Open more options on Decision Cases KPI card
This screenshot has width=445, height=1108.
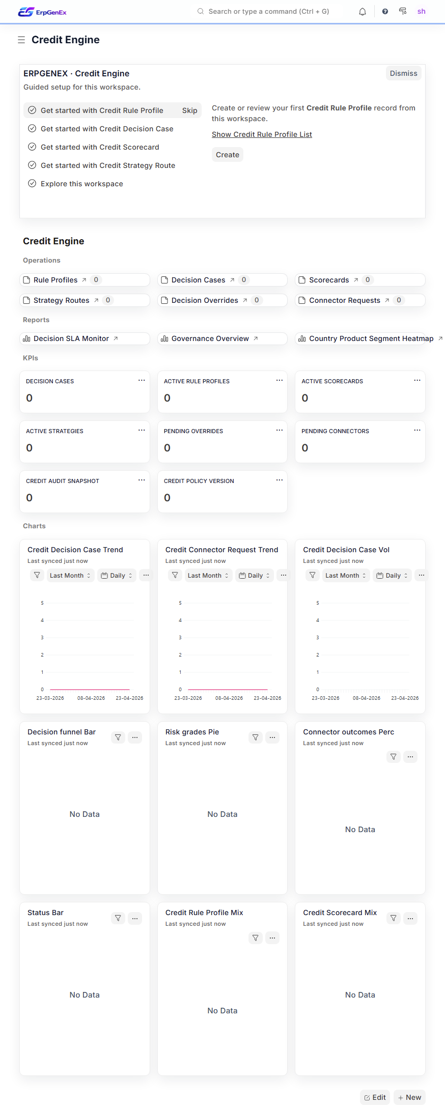[142, 380]
